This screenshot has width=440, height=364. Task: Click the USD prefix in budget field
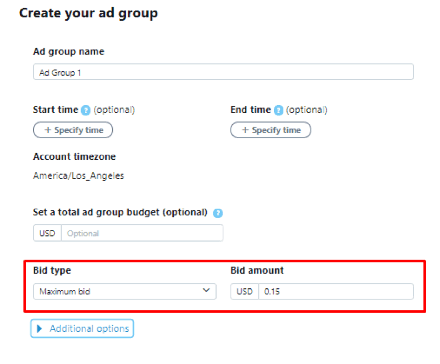point(47,233)
